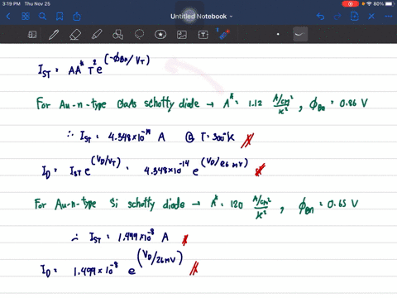Open the Elements sticker tool

click(x=160, y=35)
